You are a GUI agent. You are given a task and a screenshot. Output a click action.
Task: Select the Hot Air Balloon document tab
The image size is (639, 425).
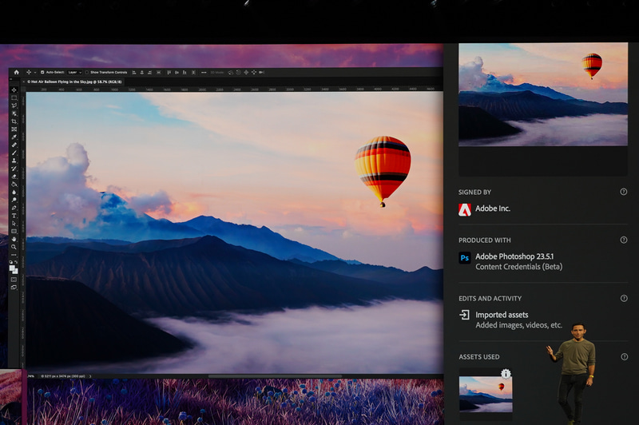click(74, 82)
